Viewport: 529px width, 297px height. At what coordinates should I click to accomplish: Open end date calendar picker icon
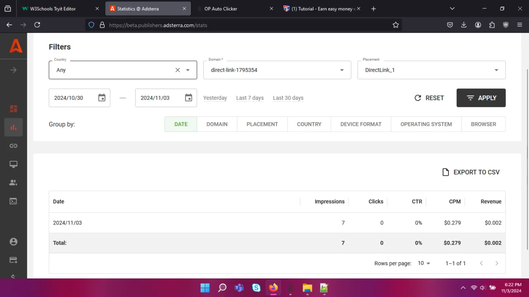188,98
